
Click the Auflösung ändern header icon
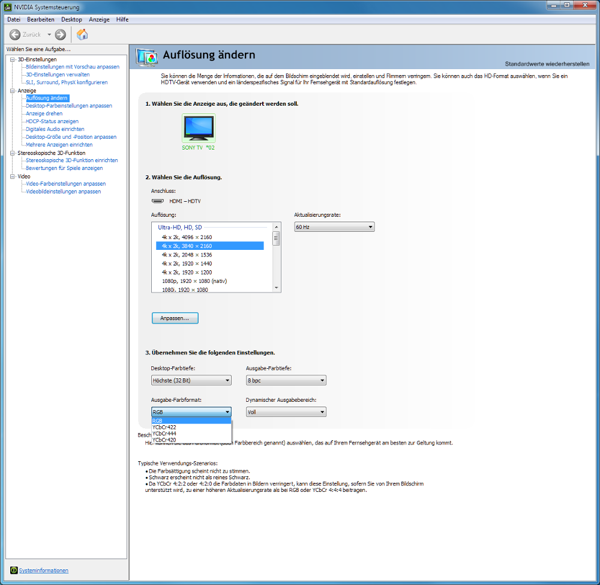(x=146, y=58)
